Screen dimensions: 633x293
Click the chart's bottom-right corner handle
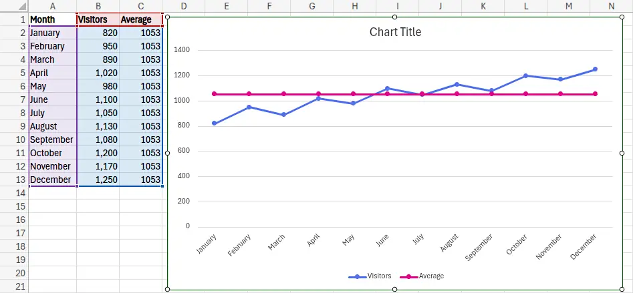(x=622, y=289)
